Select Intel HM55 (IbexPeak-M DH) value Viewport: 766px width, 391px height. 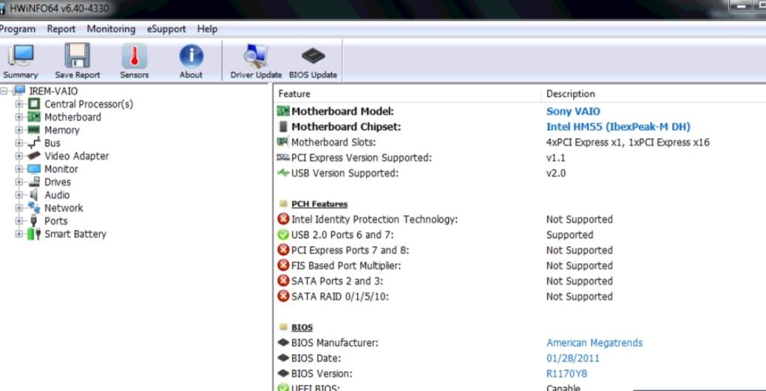pos(618,127)
